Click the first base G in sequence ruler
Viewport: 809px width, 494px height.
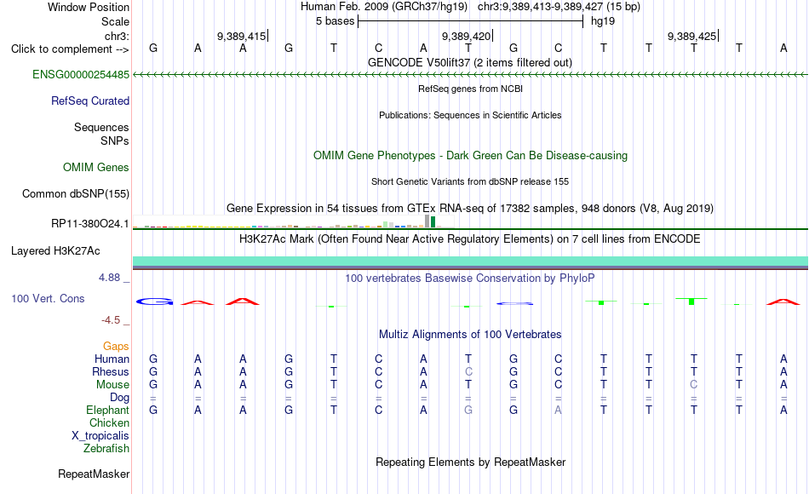(153, 48)
